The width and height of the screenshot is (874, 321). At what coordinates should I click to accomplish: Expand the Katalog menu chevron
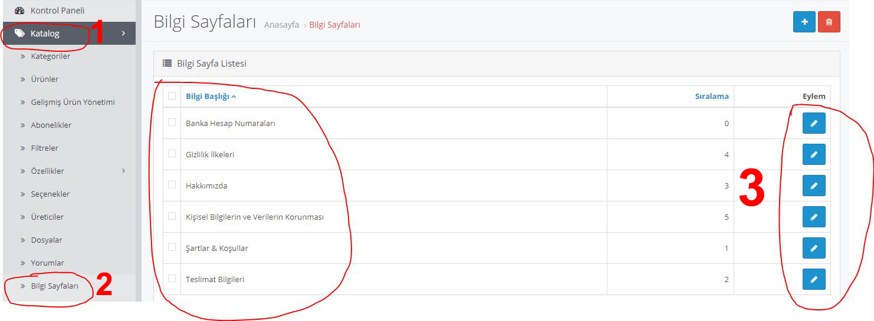[x=123, y=34]
